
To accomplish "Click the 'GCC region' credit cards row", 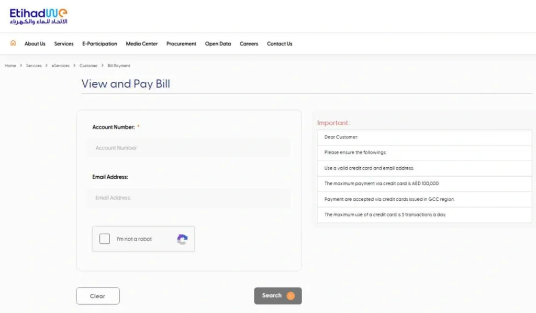I will point(424,199).
